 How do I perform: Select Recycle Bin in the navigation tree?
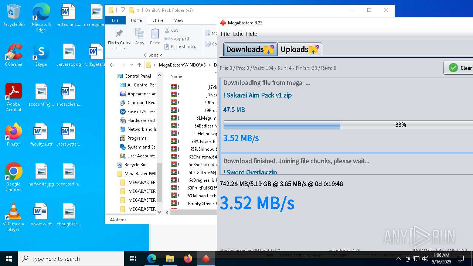click(132, 165)
